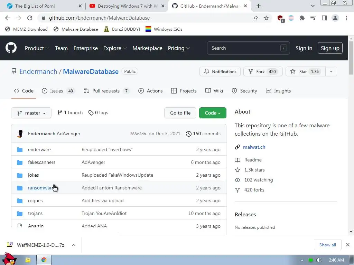Click the Notifications button
This screenshot has height=265, width=354.
[x=220, y=72]
